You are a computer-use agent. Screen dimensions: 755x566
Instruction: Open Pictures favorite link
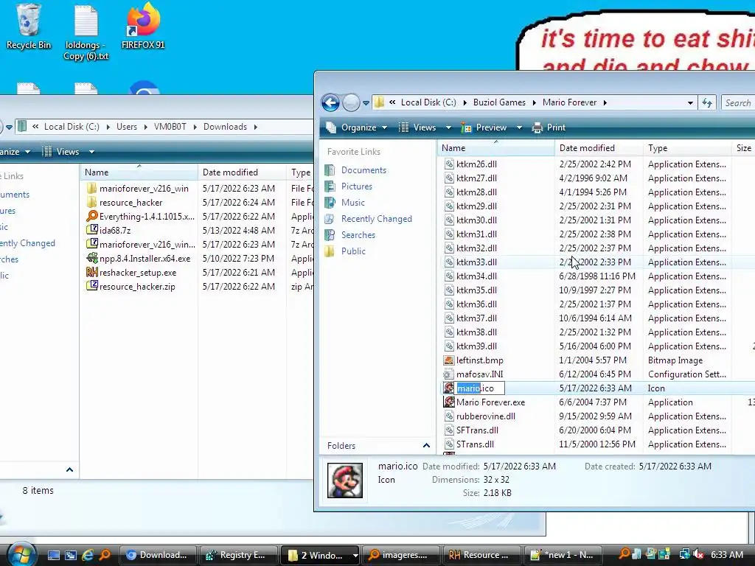357,186
